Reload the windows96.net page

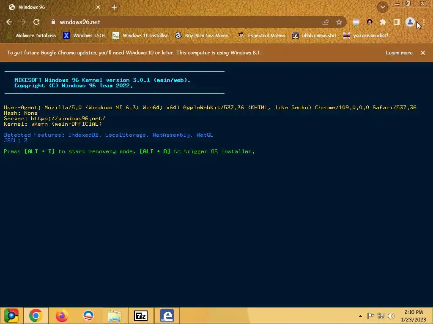point(36,22)
